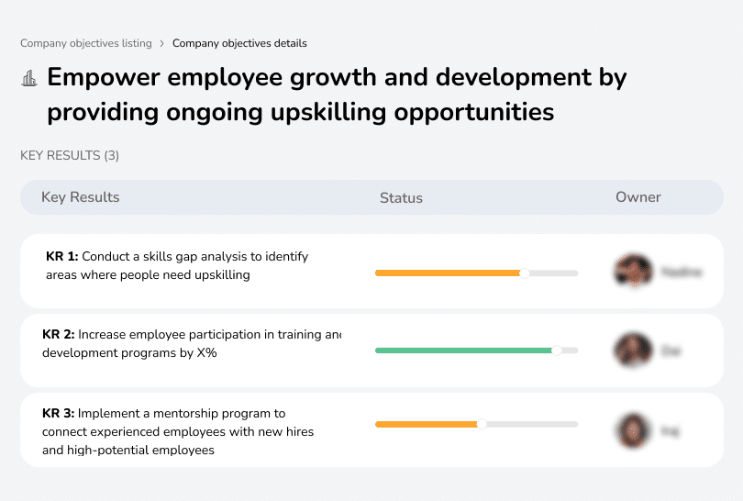743x501 pixels.
Task: Click KR 3 owner avatar photo
Action: pyautogui.click(x=633, y=429)
